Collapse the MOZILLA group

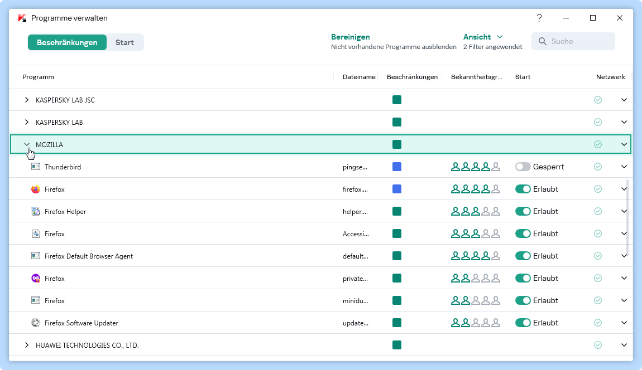coord(27,144)
